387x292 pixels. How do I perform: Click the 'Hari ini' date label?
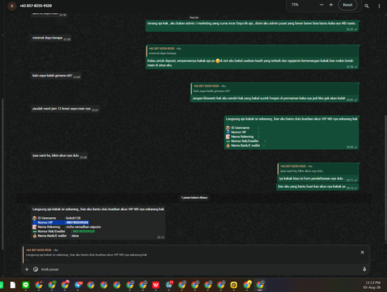pyautogui.click(x=194, y=18)
